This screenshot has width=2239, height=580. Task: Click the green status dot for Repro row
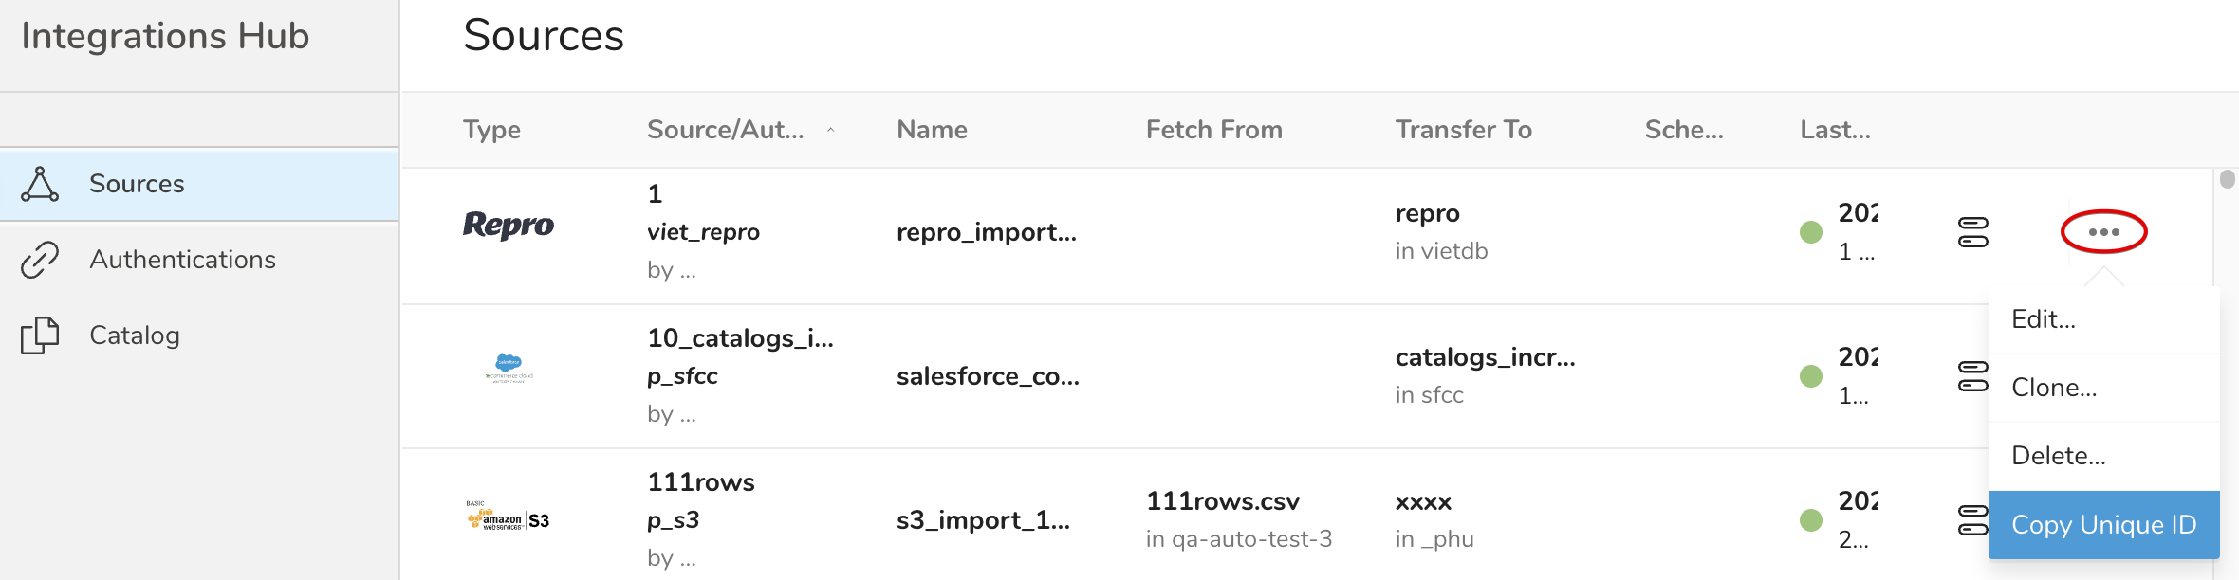click(1811, 232)
